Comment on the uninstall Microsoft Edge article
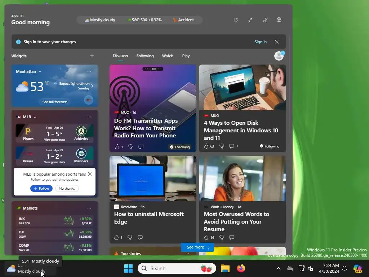 tap(140, 237)
